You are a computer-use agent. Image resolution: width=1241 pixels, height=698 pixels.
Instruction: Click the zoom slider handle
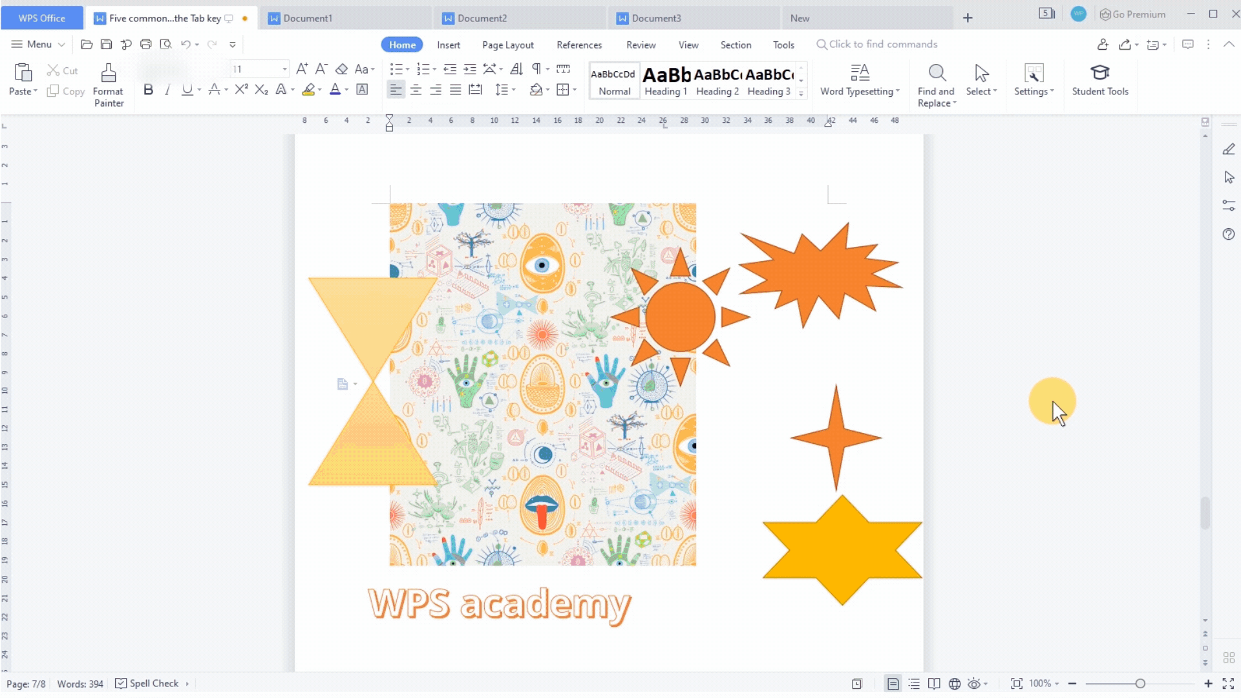[x=1140, y=684]
